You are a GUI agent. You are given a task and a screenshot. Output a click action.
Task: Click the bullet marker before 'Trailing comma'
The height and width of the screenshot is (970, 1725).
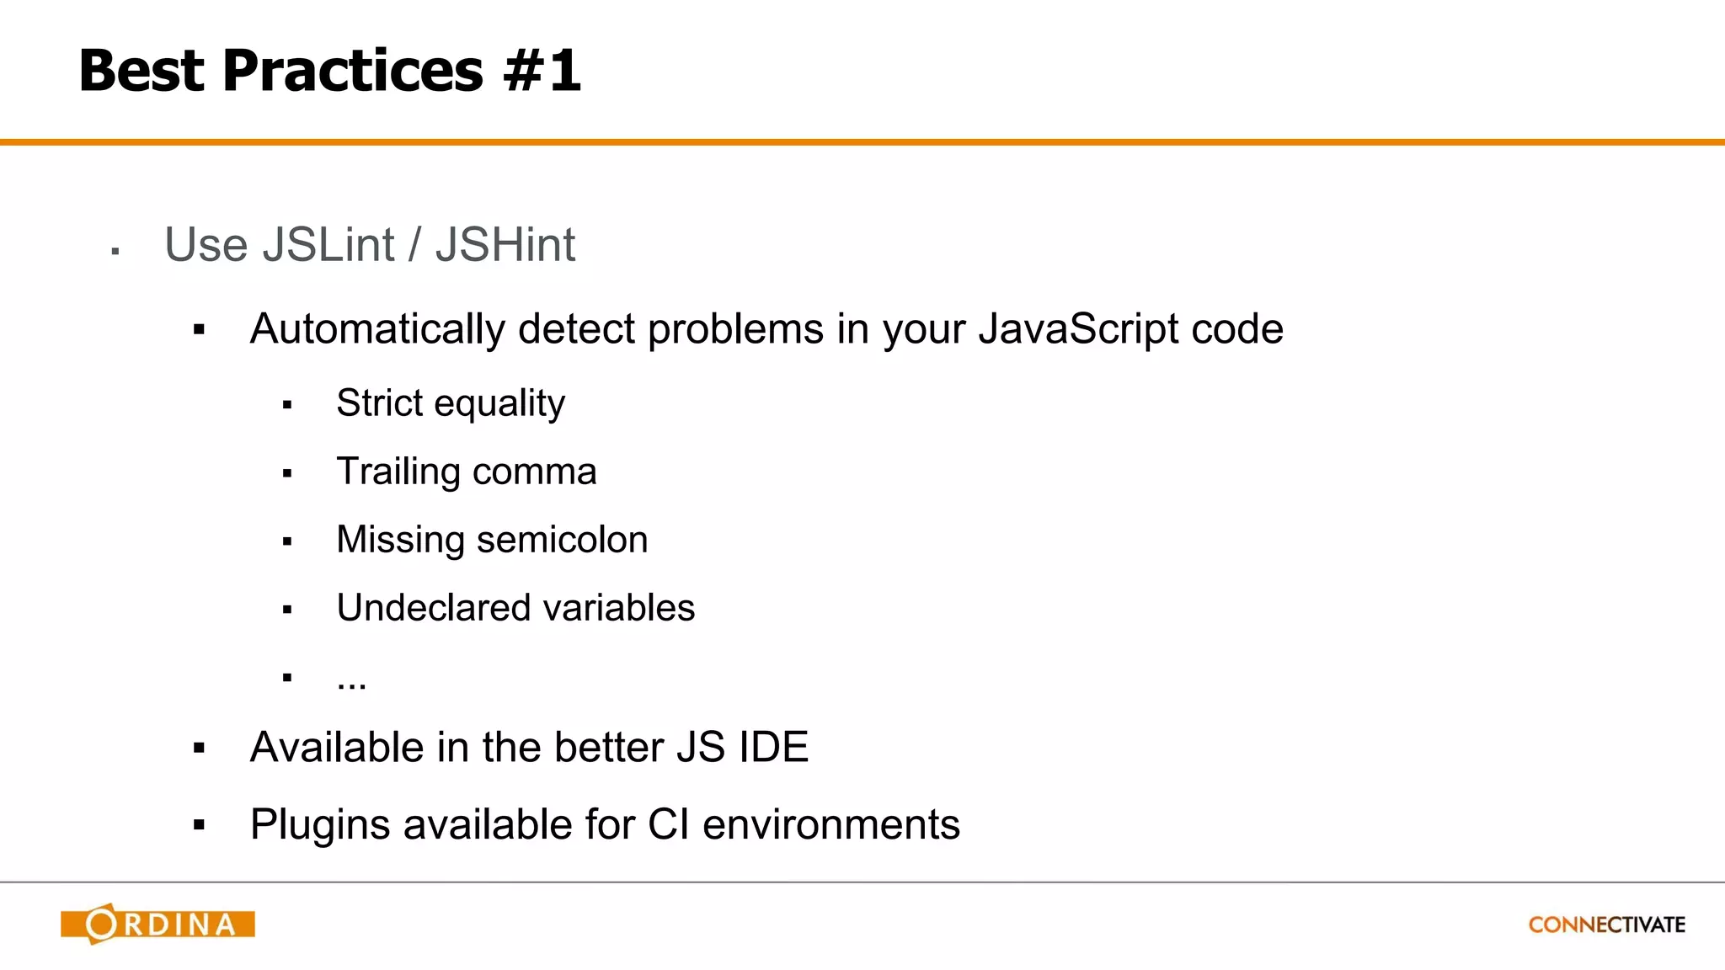287,474
